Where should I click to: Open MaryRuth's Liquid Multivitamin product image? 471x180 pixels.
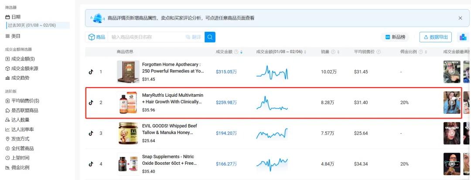coord(128,102)
